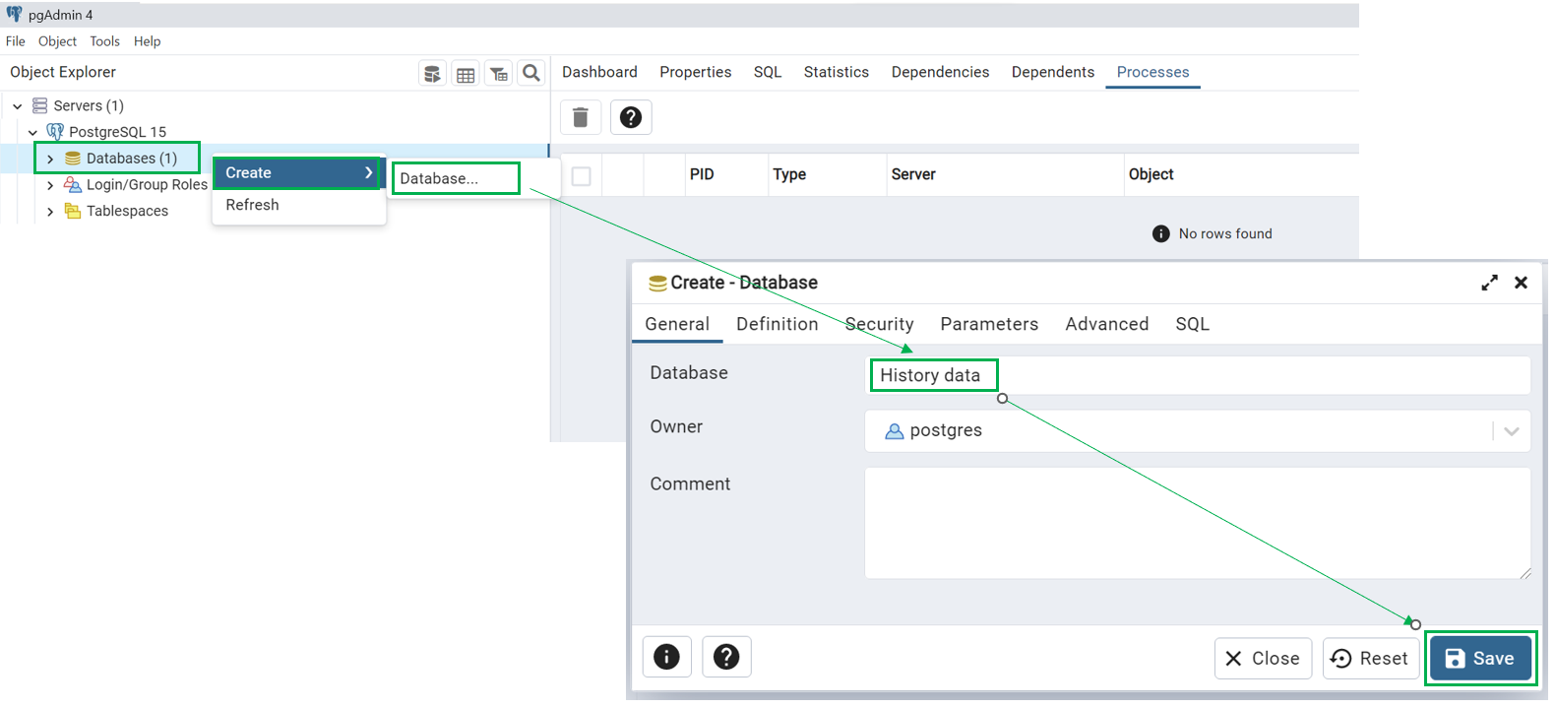Click the Database name input field

click(x=1198, y=375)
